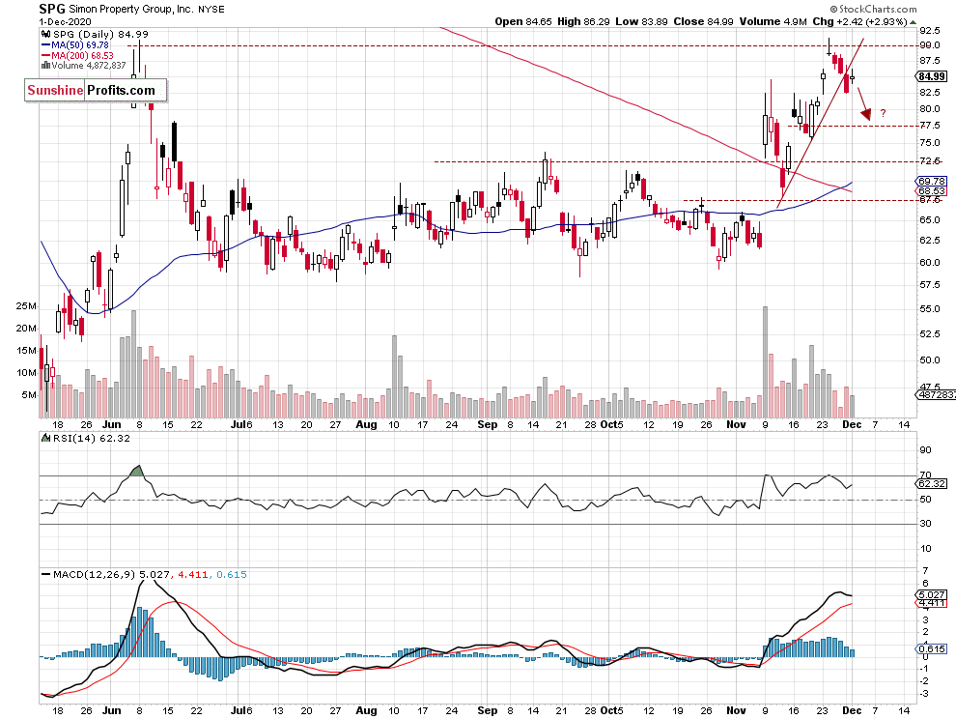Click the Volume 4.9M header value
Viewport: 956px width, 719px height.
(x=773, y=21)
